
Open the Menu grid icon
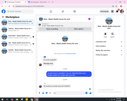coord(112,11)
